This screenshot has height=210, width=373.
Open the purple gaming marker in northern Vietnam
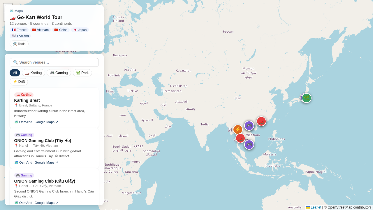[x=249, y=126]
